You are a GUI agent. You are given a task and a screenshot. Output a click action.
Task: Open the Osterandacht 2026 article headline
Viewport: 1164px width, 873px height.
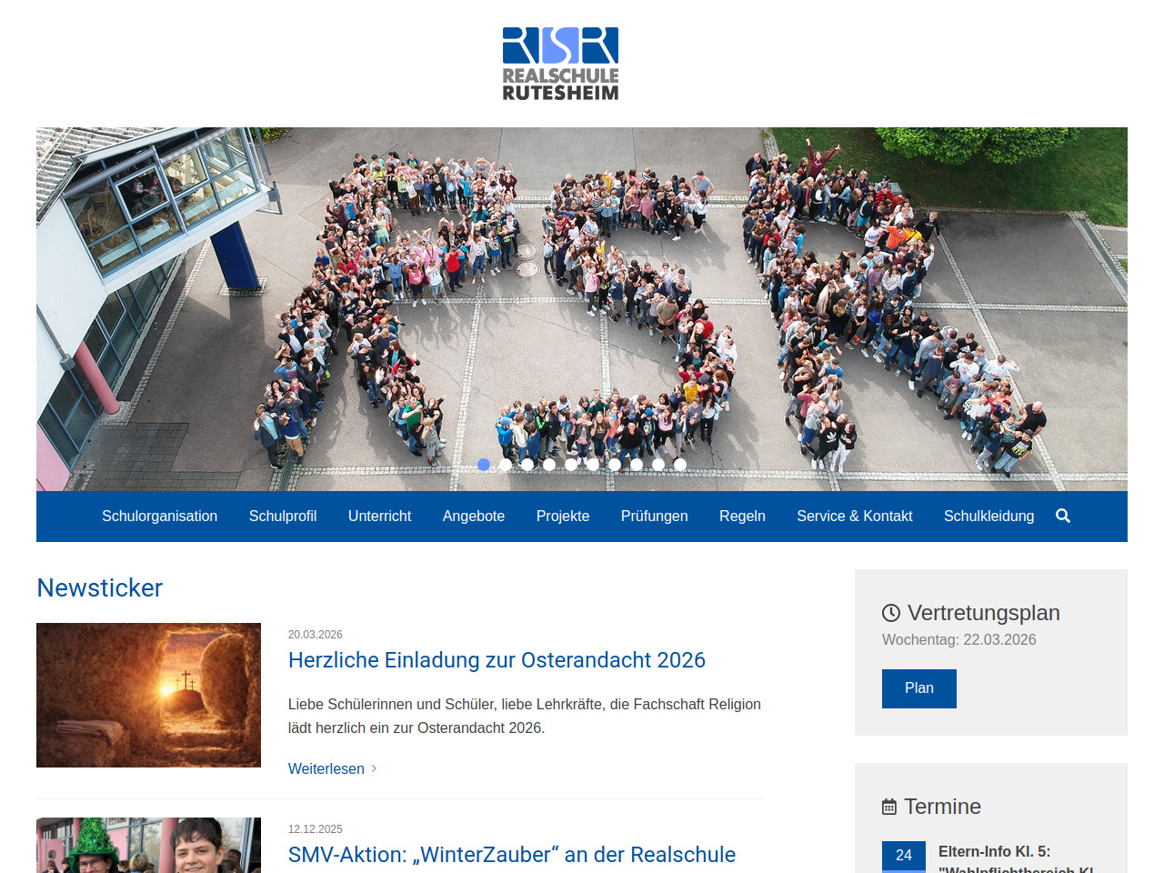pyautogui.click(x=497, y=660)
